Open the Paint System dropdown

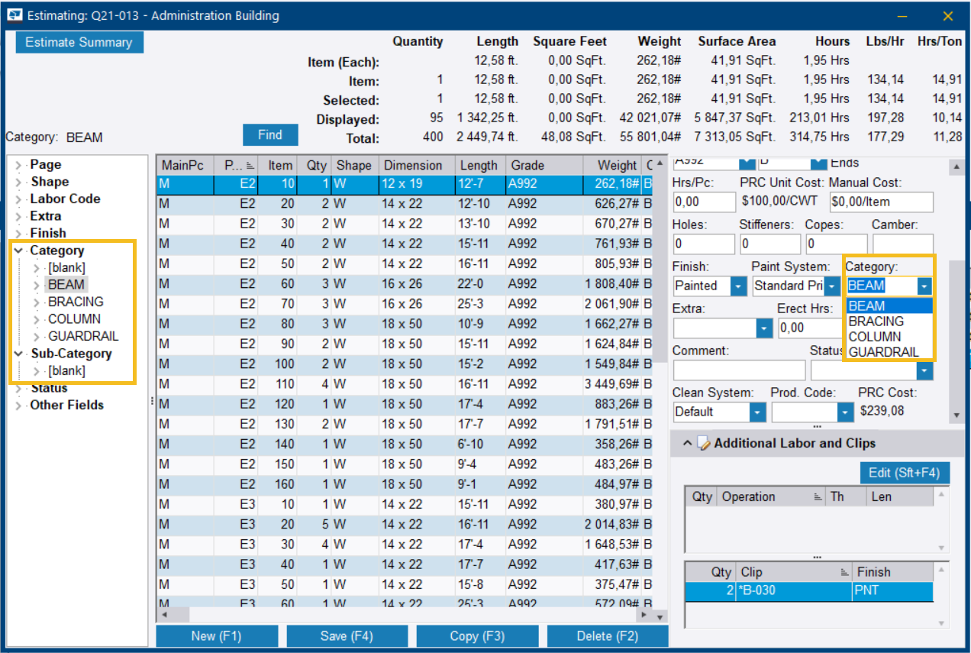[x=831, y=286]
